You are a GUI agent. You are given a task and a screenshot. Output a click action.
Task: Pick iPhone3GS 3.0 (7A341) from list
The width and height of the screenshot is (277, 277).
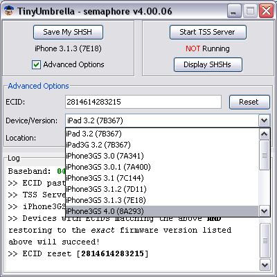point(162,156)
